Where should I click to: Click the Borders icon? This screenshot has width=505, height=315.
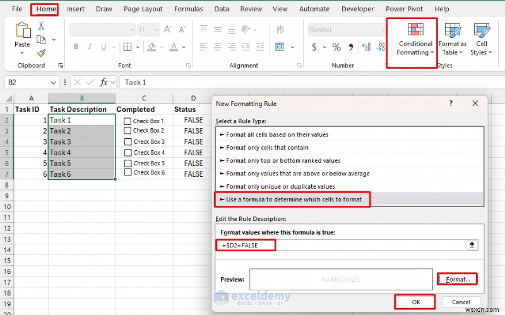(128, 47)
